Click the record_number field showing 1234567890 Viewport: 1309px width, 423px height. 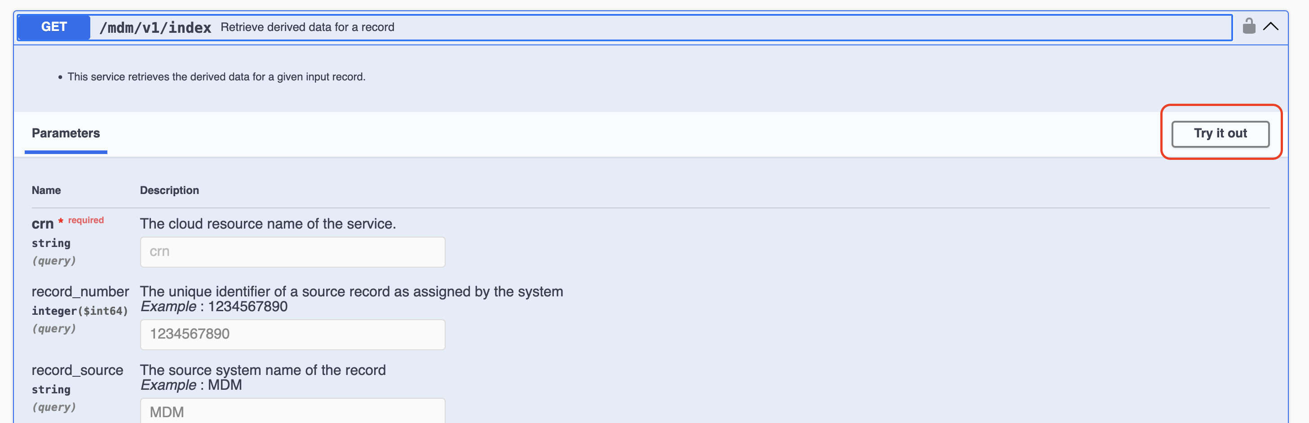(292, 334)
